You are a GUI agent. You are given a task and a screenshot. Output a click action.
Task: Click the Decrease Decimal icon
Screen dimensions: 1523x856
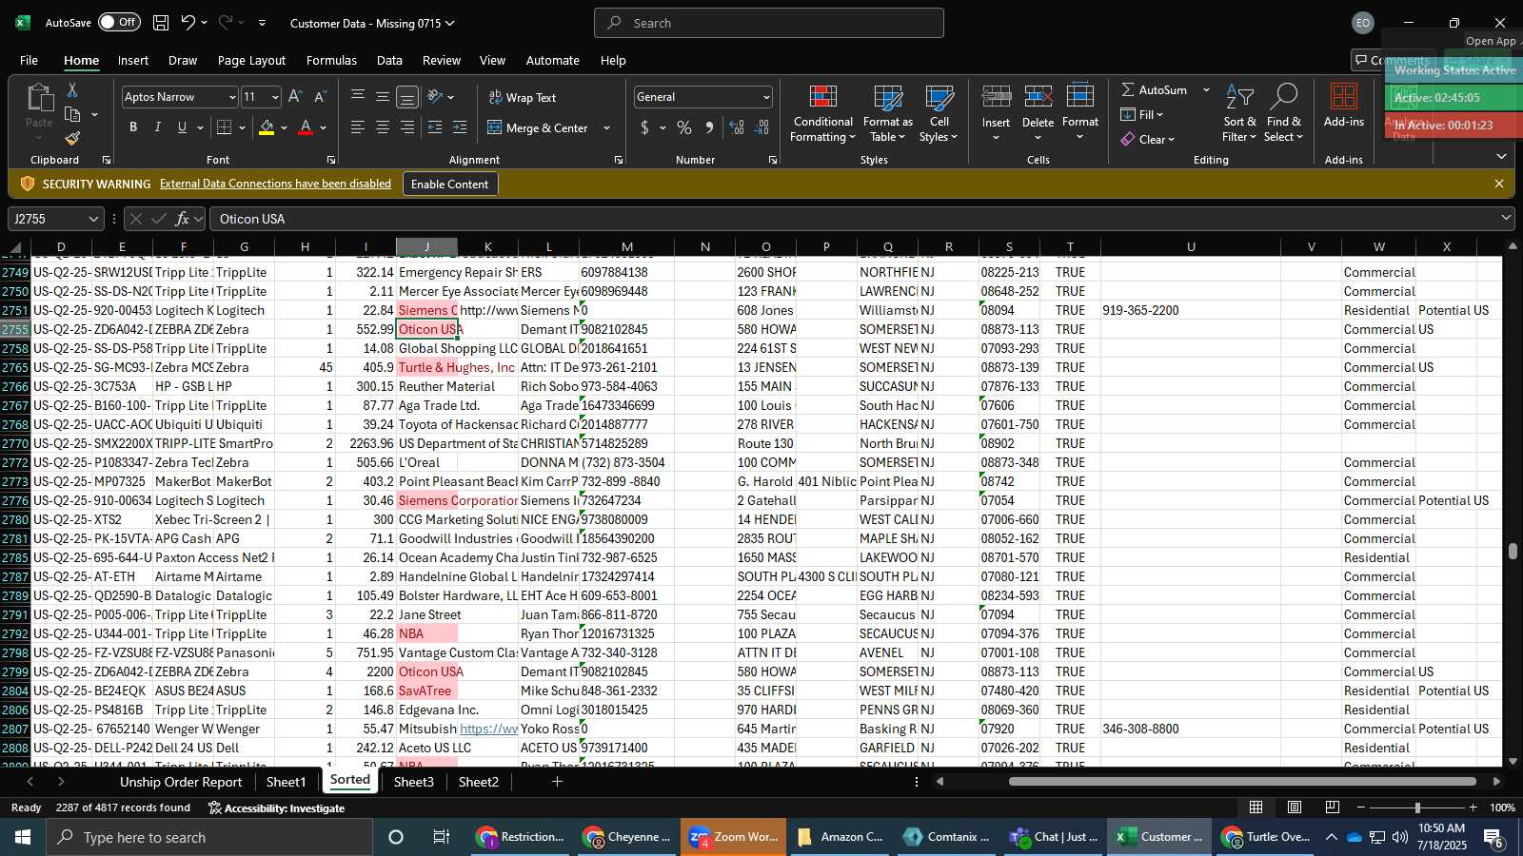[x=761, y=127]
